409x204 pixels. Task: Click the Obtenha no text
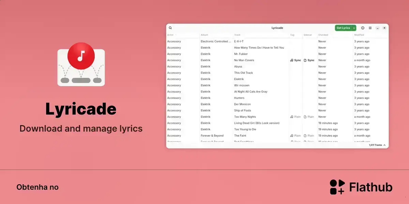coord(37,187)
